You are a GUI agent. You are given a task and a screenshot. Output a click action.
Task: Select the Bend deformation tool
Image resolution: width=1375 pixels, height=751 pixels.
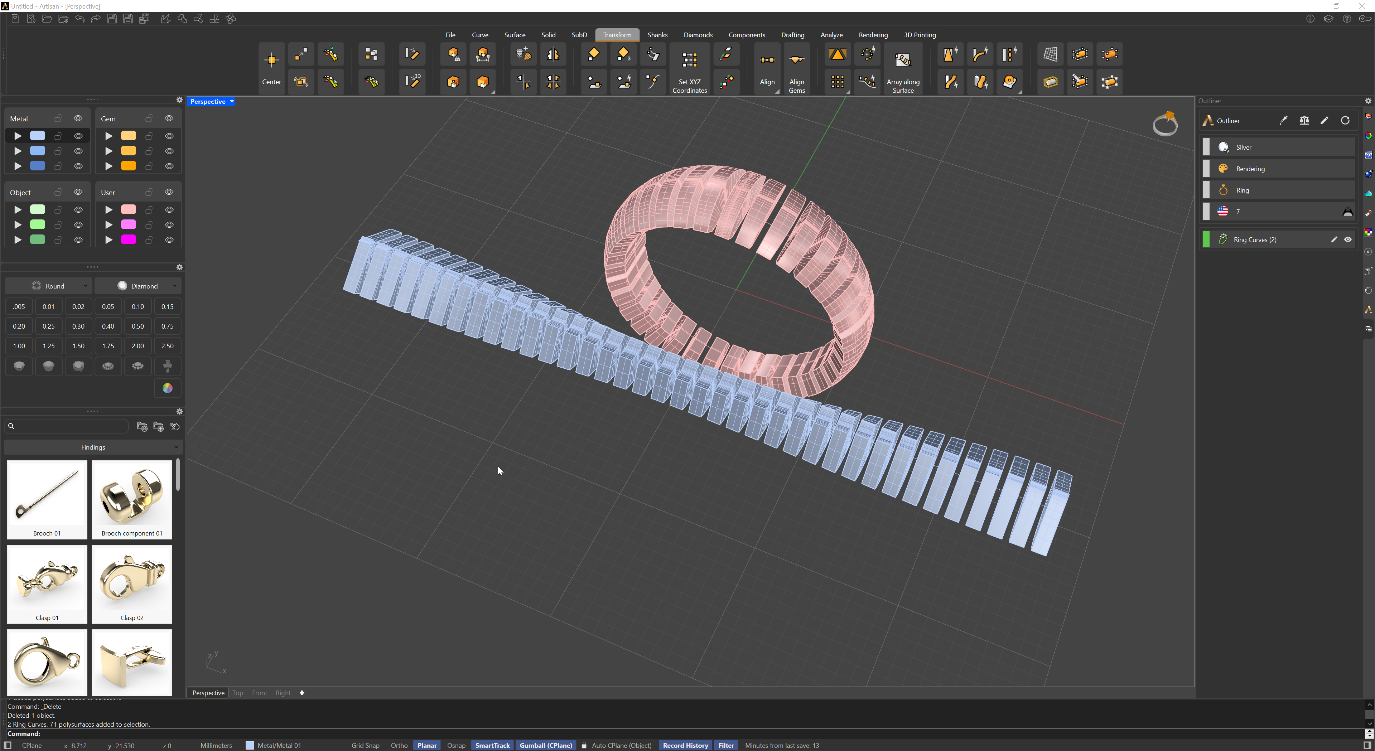pyautogui.click(x=980, y=54)
